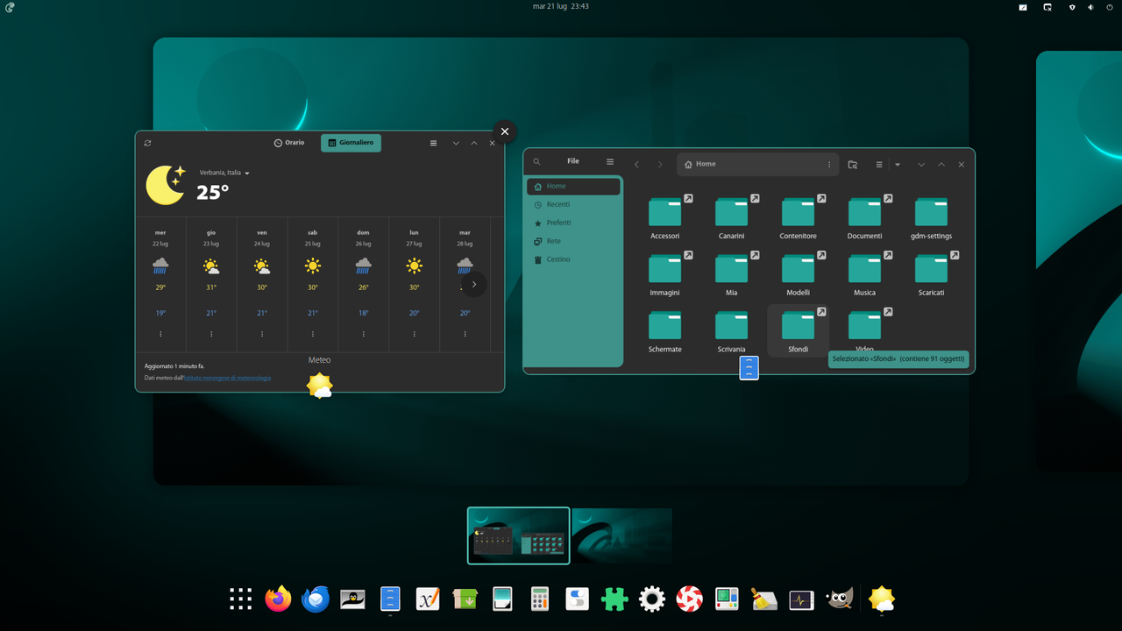1122x631 pixels.
Task: Open view options dropdown arrow in Files
Action: click(x=898, y=165)
